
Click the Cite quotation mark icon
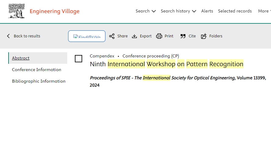click(x=183, y=36)
